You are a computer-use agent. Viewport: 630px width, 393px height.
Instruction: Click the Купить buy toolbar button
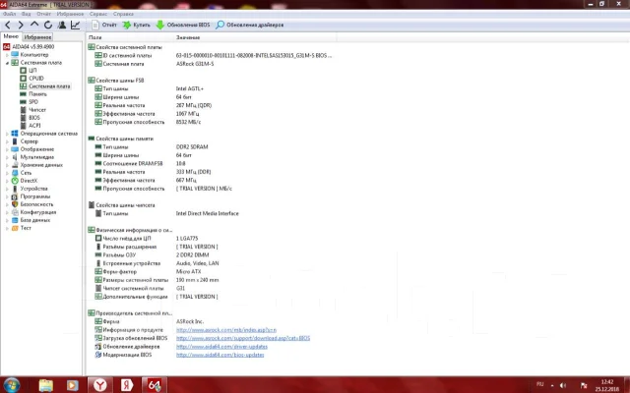(136, 25)
